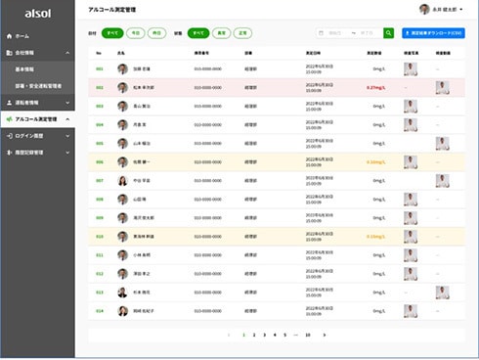Click the green search magnifier button
The image size is (479, 360).
pos(388,33)
